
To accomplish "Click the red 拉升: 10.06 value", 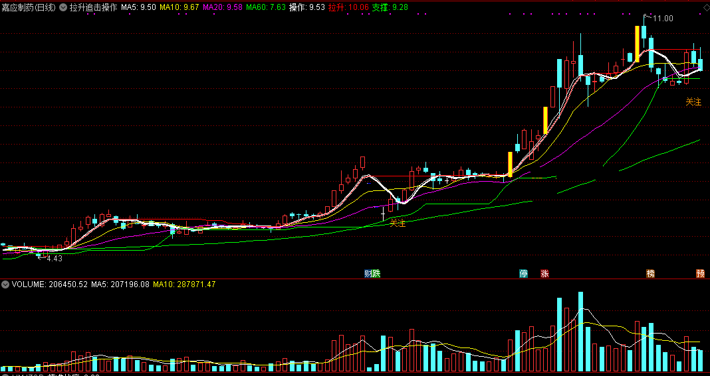I will point(348,8).
